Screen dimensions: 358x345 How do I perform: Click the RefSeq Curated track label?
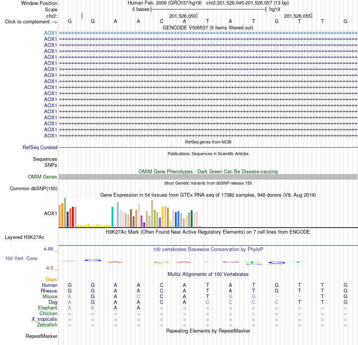coord(40,148)
